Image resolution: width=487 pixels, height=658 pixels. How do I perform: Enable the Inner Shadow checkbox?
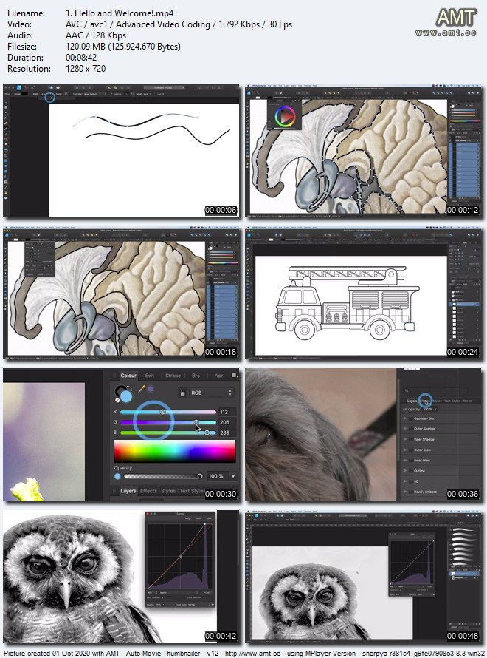tap(411, 439)
